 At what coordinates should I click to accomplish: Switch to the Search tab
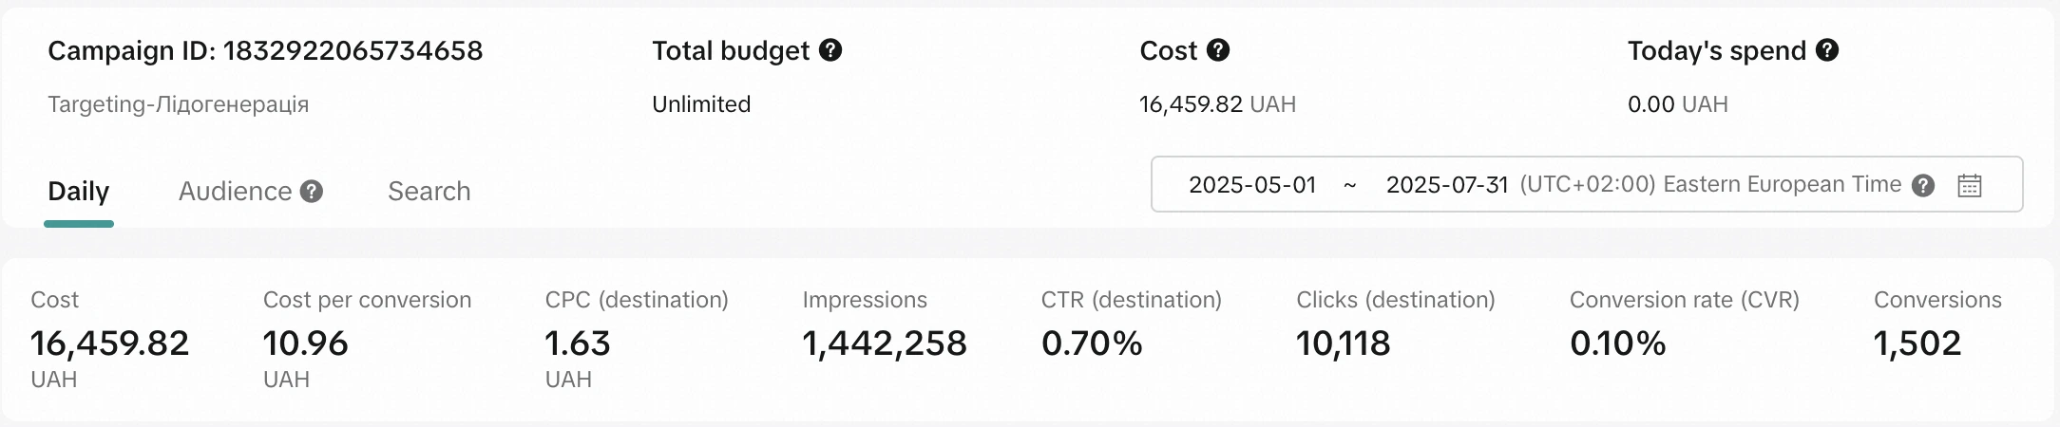429,192
